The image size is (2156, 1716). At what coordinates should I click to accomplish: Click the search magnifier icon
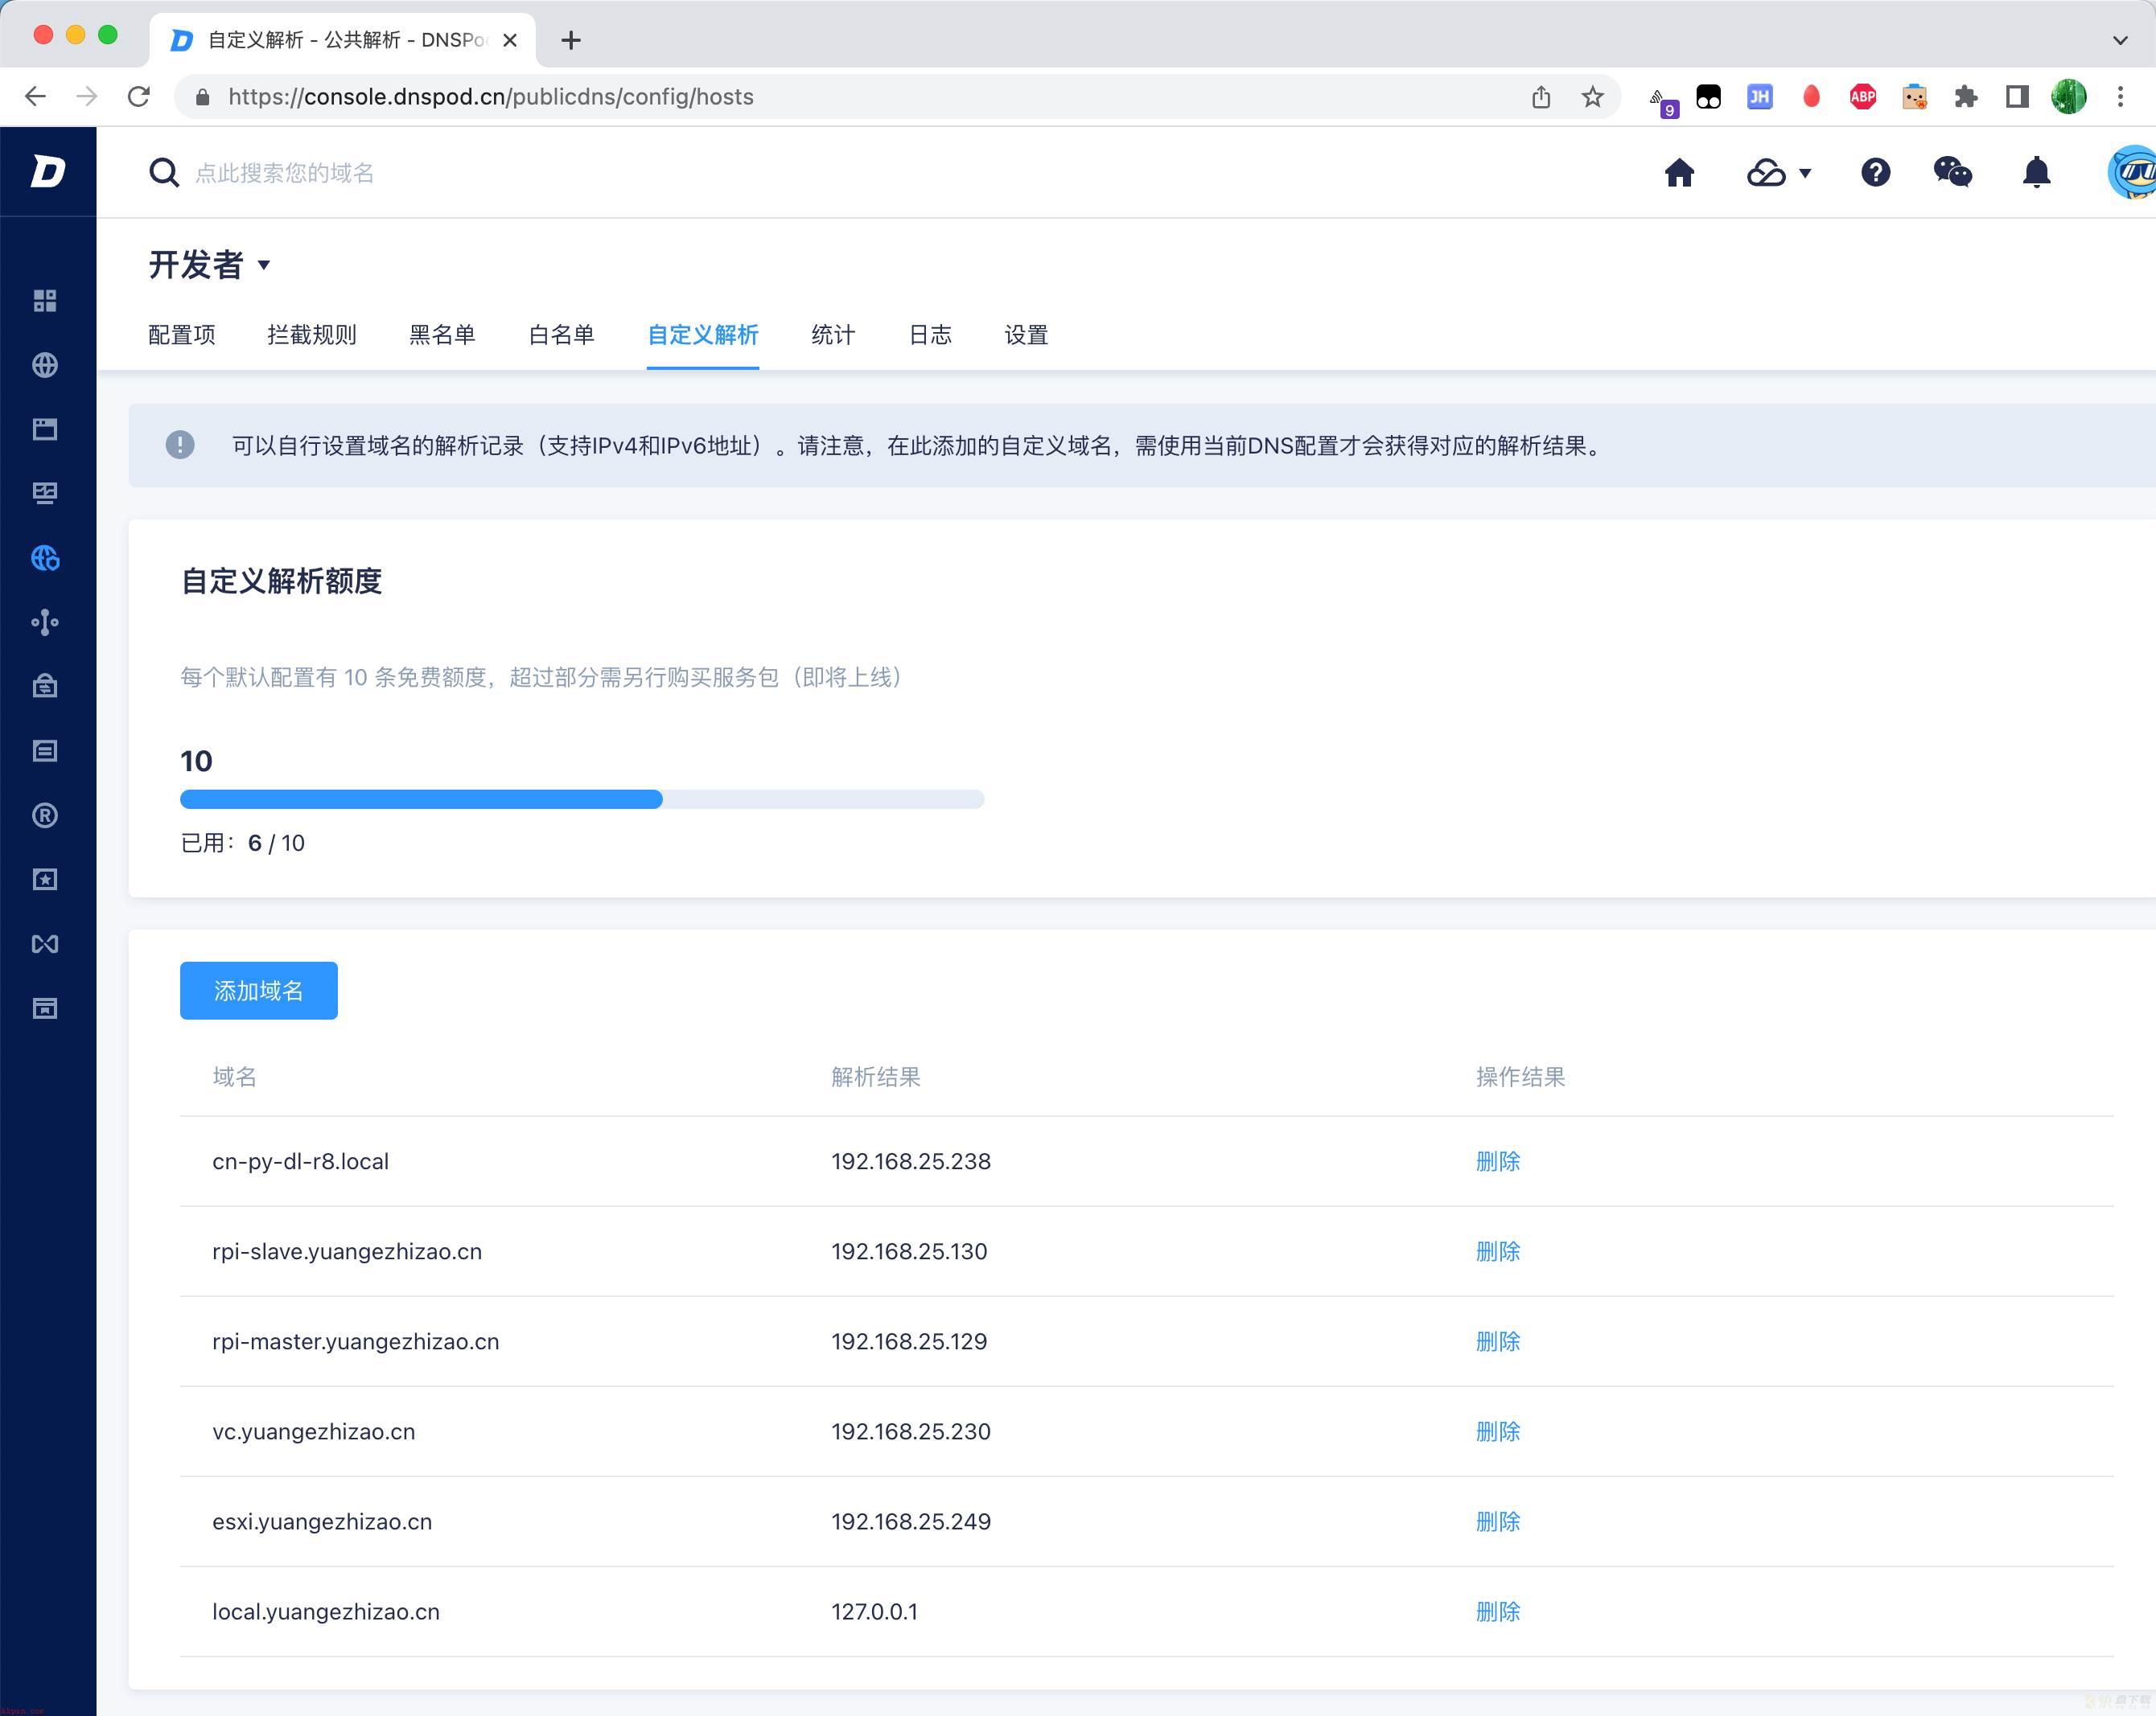click(x=163, y=173)
